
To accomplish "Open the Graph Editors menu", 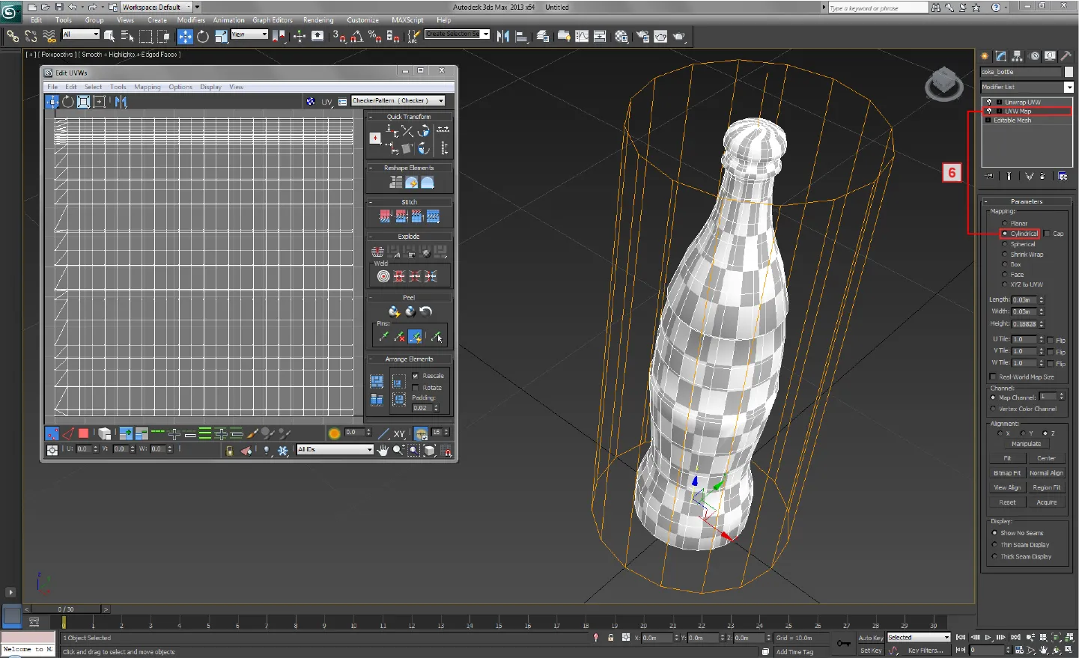I will pyautogui.click(x=273, y=20).
